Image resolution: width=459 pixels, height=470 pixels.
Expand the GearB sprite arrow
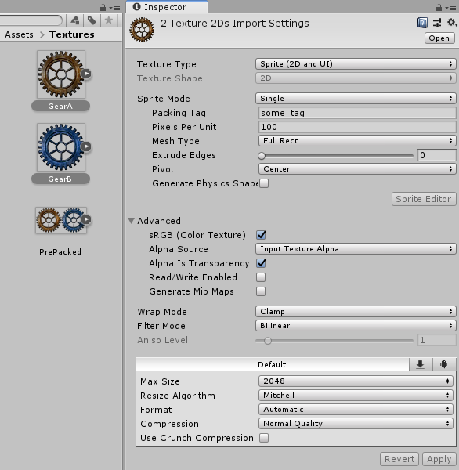pyautogui.click(x=87, y=146)
